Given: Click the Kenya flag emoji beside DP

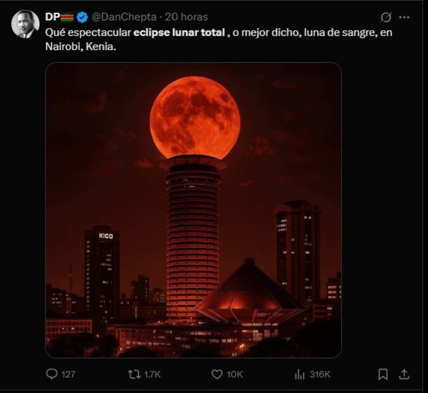Looking at the screenshot, I should tap(67, 17).
